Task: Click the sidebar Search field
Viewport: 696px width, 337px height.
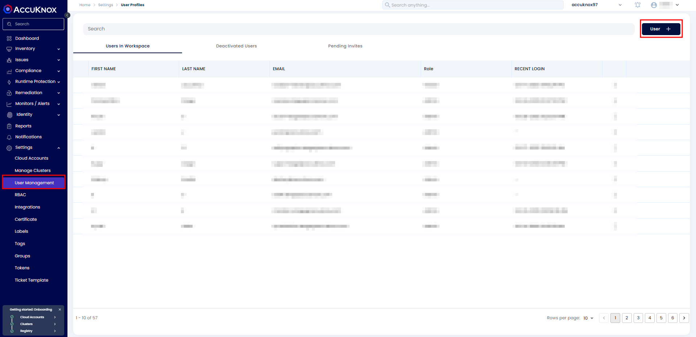Action: (33, 24)
